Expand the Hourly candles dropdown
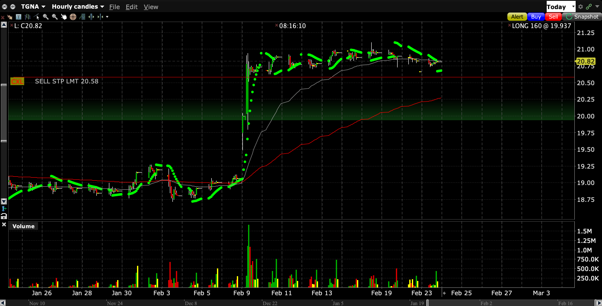Screen dimensions: 602x306 click(78, 7)
